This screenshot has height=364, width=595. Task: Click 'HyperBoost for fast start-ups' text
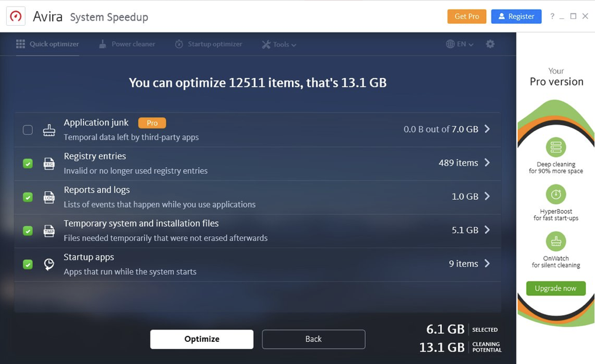click(x=556, y=215)
